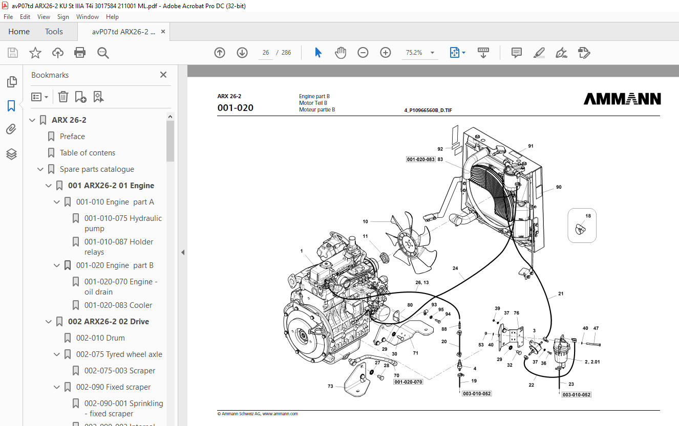Collapse the navigation pane with the arrow handle
Screen dimensions: 679x426
click(x=183, y=252)
